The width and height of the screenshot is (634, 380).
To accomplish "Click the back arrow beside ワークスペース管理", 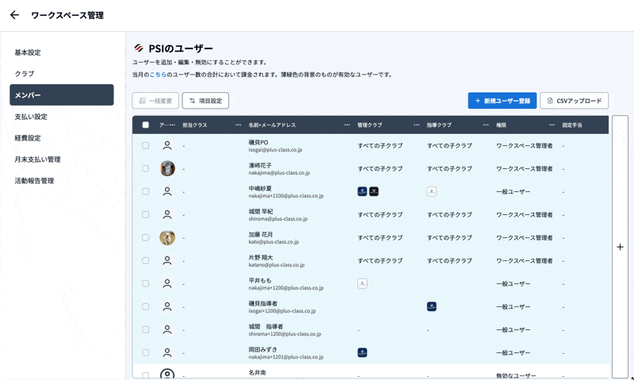I will pyautogui.click(x=14, y=15).
